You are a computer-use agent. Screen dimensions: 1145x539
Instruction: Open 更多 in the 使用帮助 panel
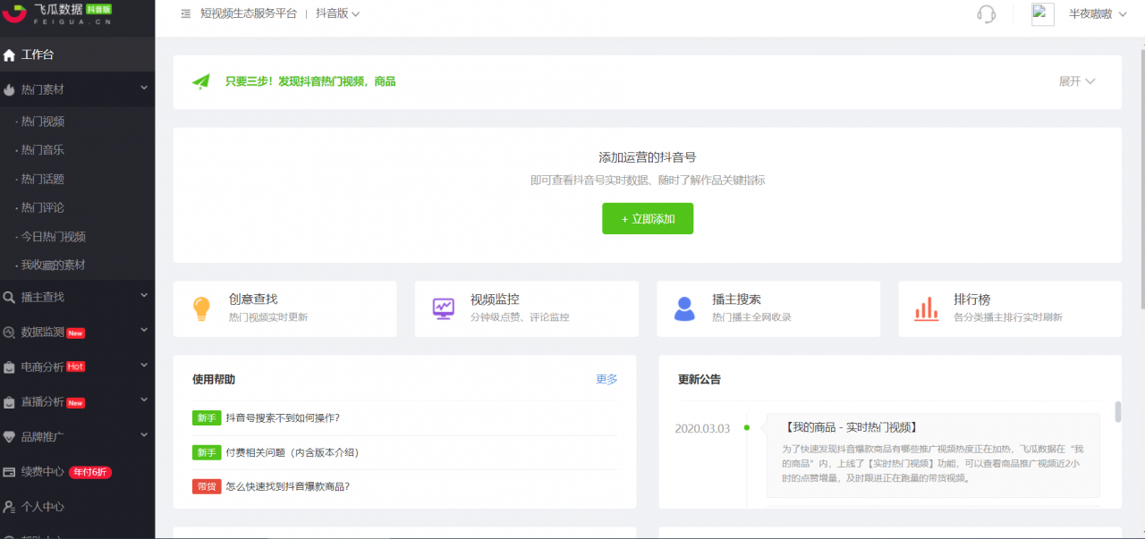coord(607,379)
